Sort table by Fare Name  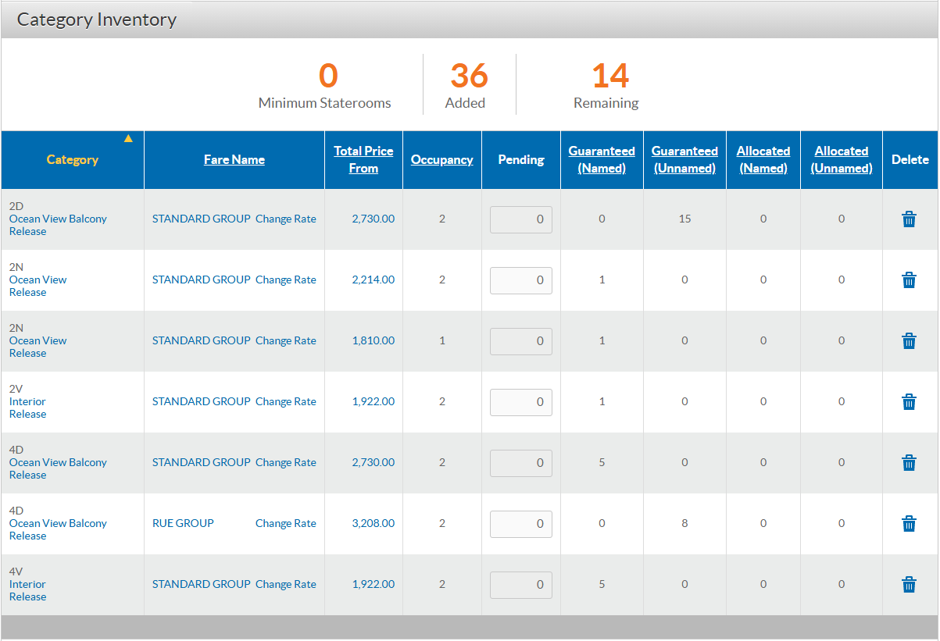pos(234,159)
